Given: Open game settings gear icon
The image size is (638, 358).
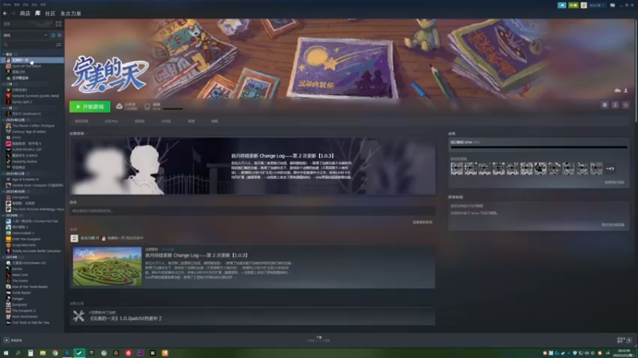Looking at the screenshot, I should pos(605,105).
